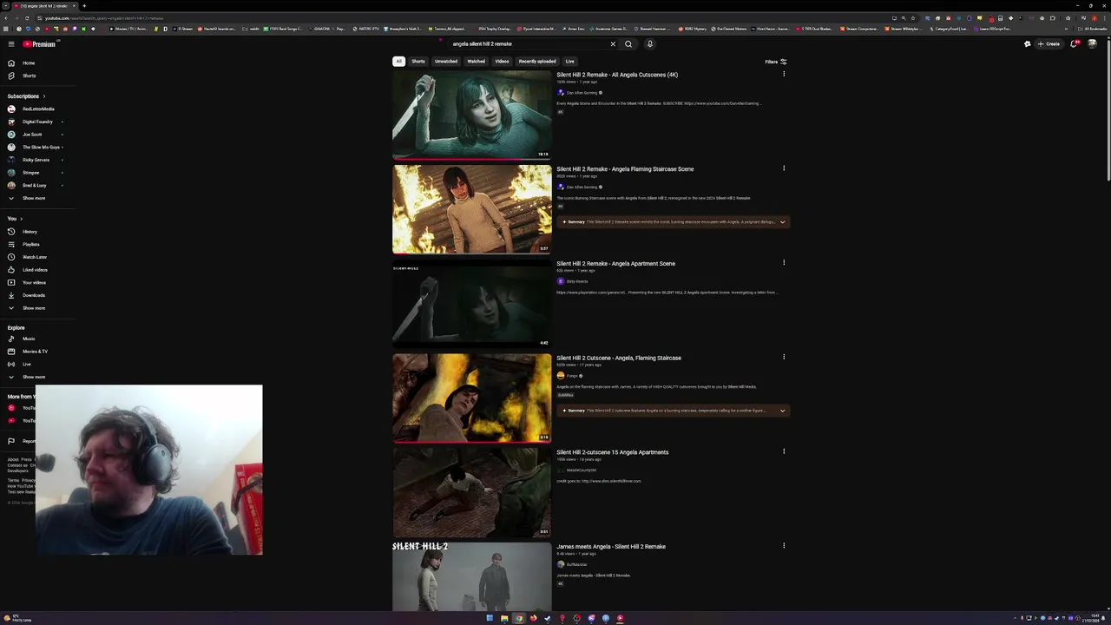
Task: Open the notifications bell
Action: 1074,43
